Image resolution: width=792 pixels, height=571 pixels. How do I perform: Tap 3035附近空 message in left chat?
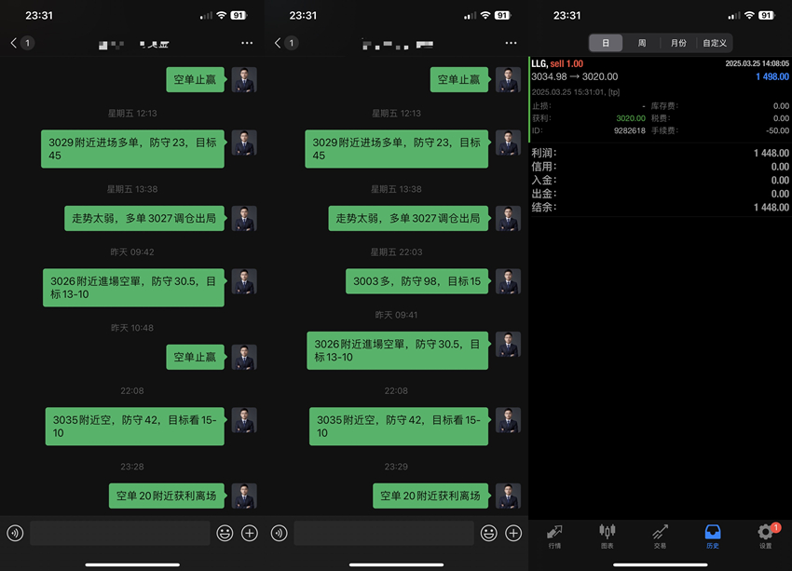coord(134,427)
